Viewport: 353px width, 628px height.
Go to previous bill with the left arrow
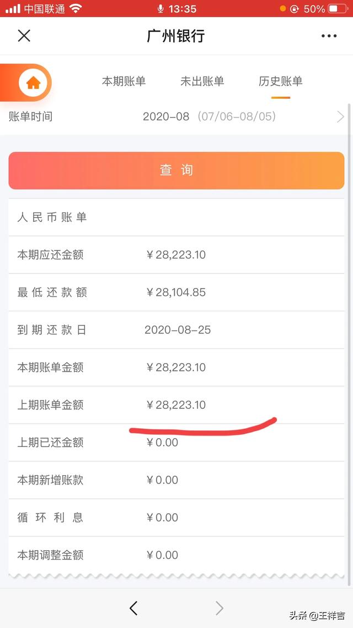coord(133,608)
